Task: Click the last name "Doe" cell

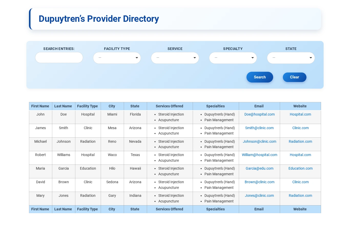Action: click(x=64, y=117)
